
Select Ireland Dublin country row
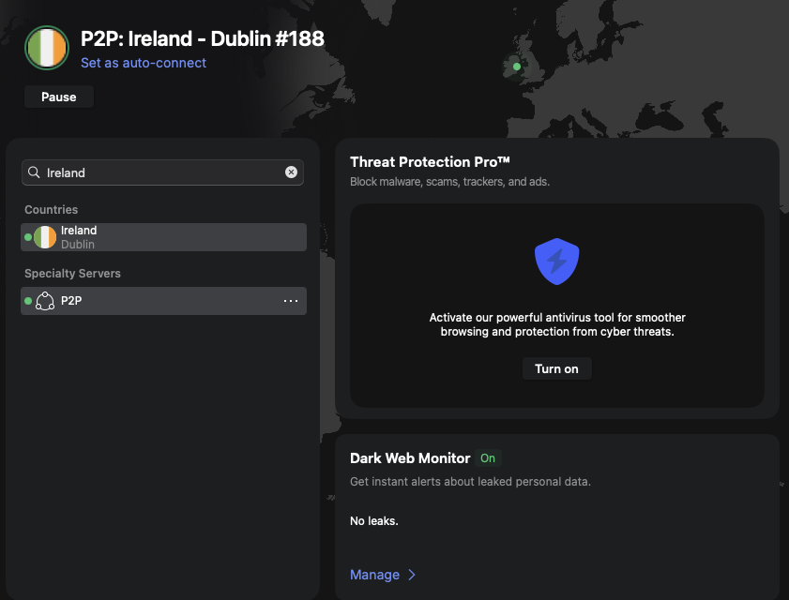163,237
